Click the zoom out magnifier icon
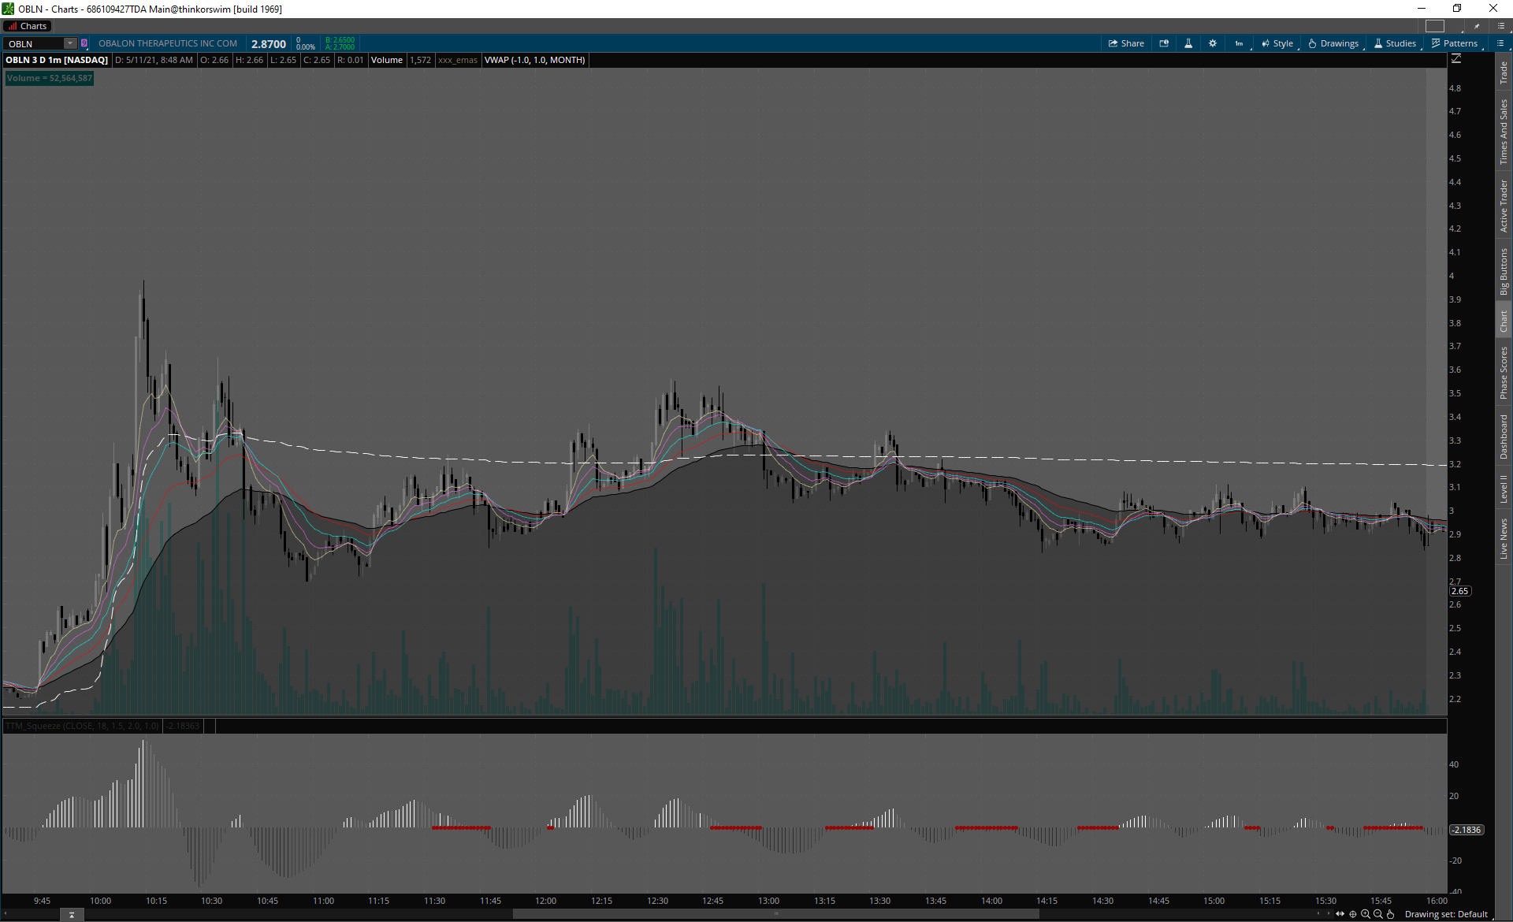The image size is (1513, 922). [1377, 914]
